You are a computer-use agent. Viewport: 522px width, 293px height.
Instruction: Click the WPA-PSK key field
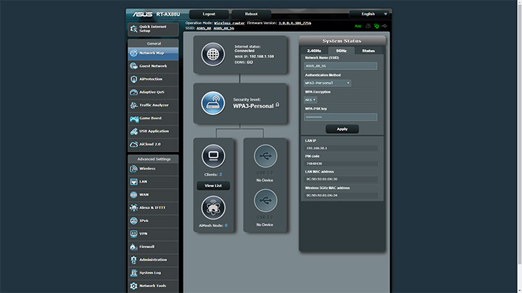pos(341,116)
